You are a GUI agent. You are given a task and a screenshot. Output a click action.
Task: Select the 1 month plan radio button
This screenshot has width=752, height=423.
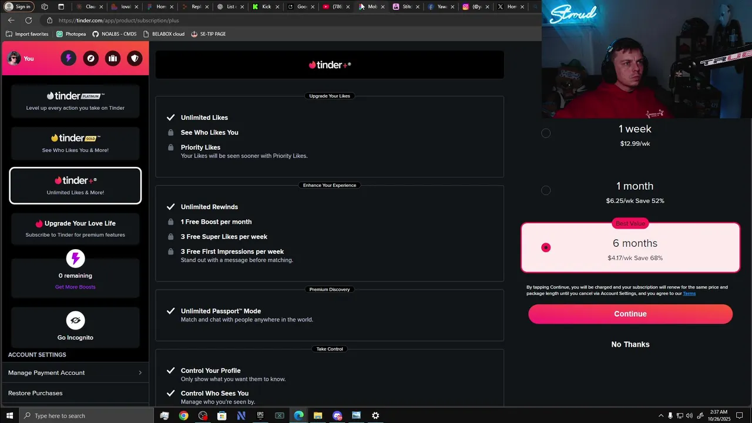click(546, 190)
